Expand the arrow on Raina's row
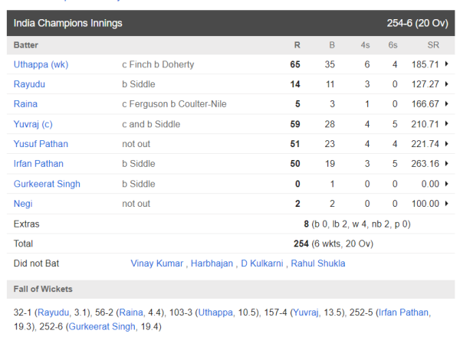The image size is (460, 337). (446, 104)
